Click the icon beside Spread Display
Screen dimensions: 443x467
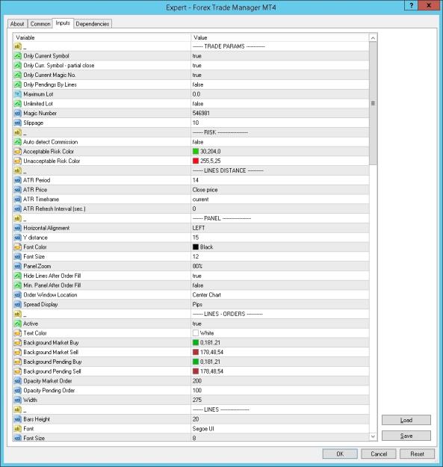pos(18,304)
